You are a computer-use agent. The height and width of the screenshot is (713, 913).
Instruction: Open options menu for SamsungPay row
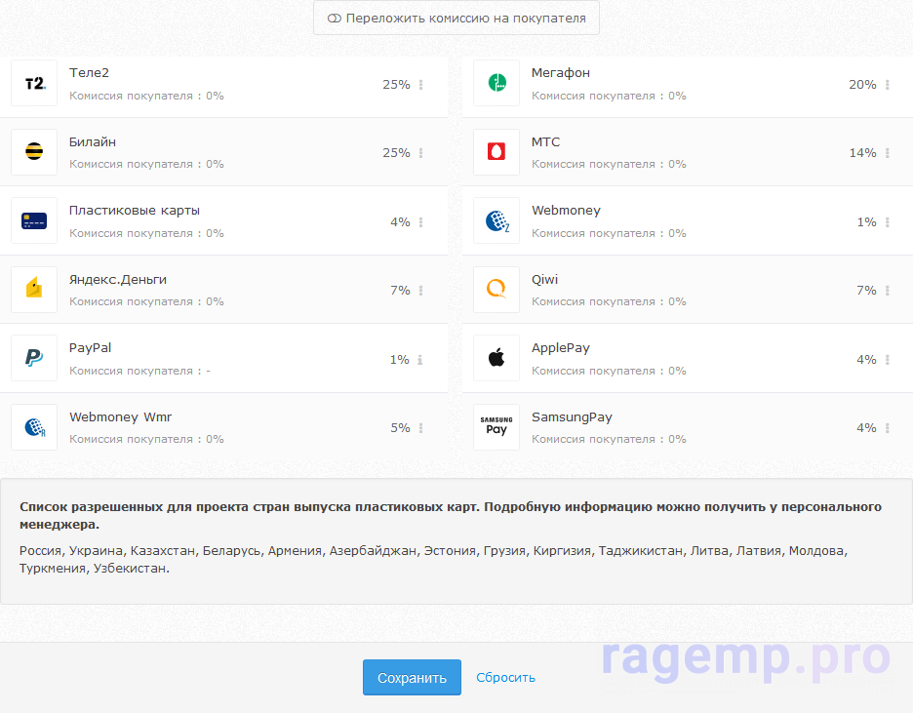(888, 428)
